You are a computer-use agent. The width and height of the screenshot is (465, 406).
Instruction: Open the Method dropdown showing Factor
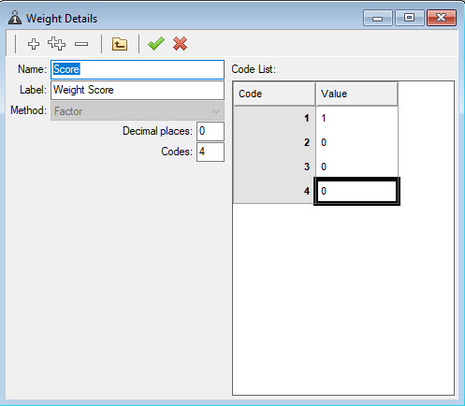pyautogui.click(x=138, y=111)
